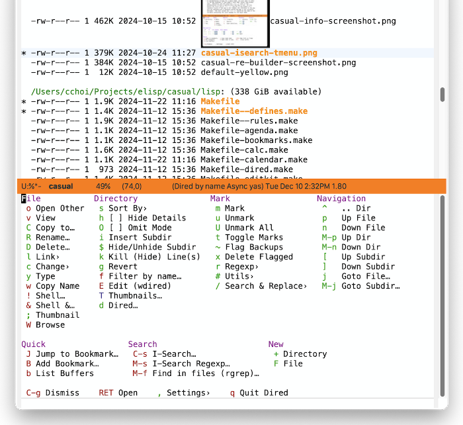Screen dimensions: 463x425
Task: Select Makefile-agenda.make file
Action: pos(249,130)
